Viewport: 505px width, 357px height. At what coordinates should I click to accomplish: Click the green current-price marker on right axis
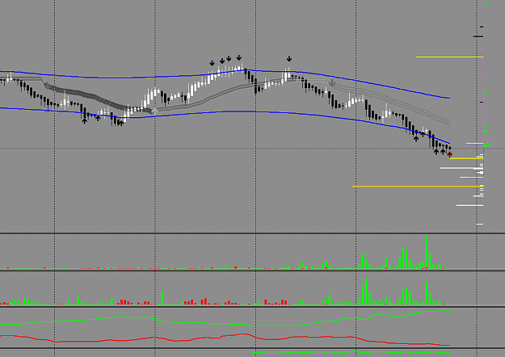click(486, 145)
